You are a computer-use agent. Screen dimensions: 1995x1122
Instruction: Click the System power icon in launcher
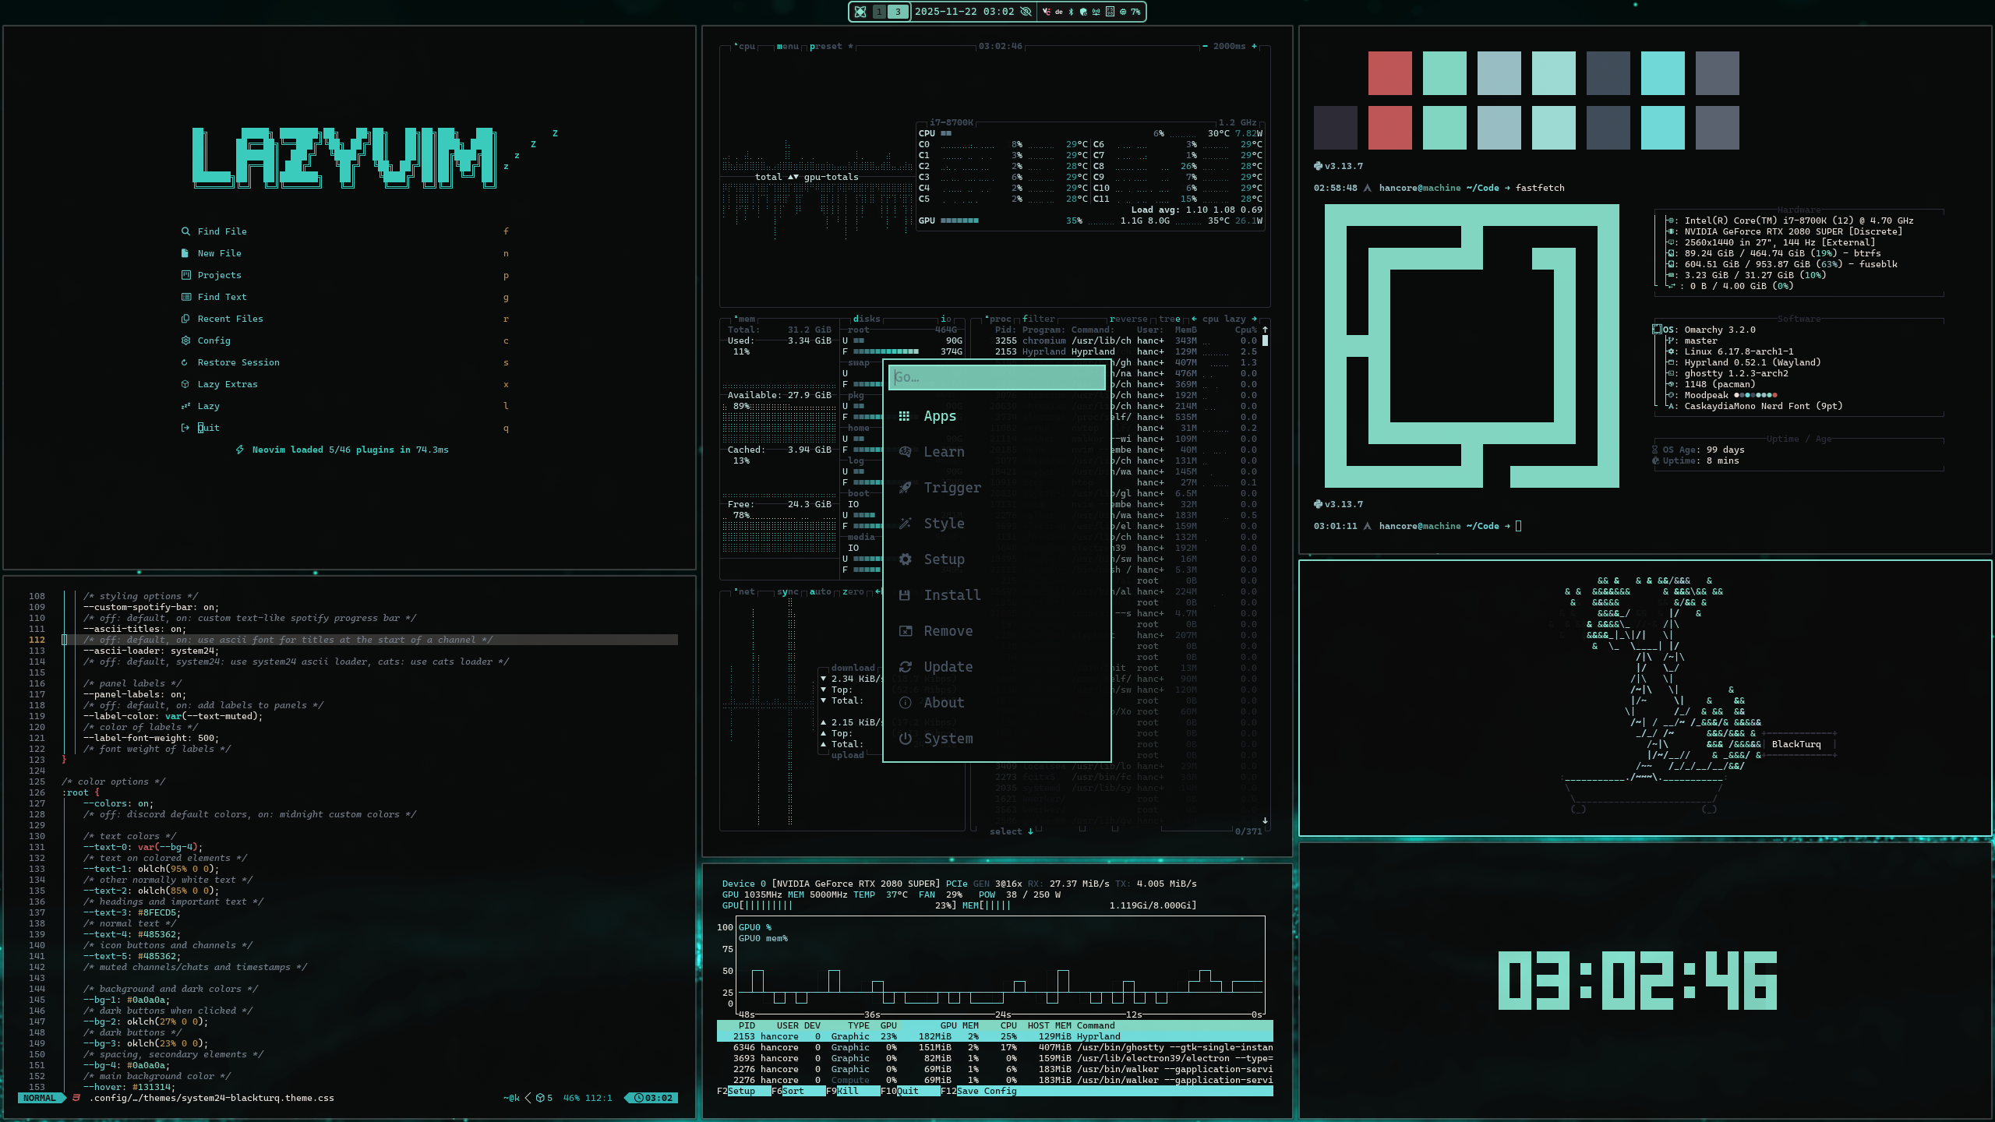[x=905, y=739]
